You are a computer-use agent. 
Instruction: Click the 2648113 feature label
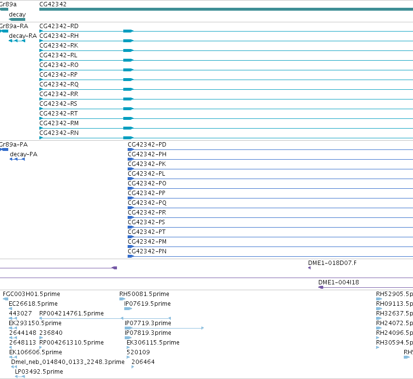22,343
